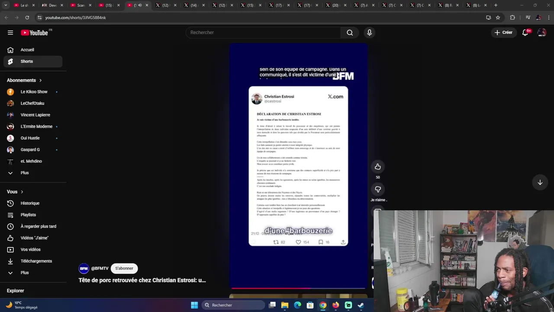Expand the Abonnements section
The height and width of the screenshot is (312, 554).
tap(24, 80)
